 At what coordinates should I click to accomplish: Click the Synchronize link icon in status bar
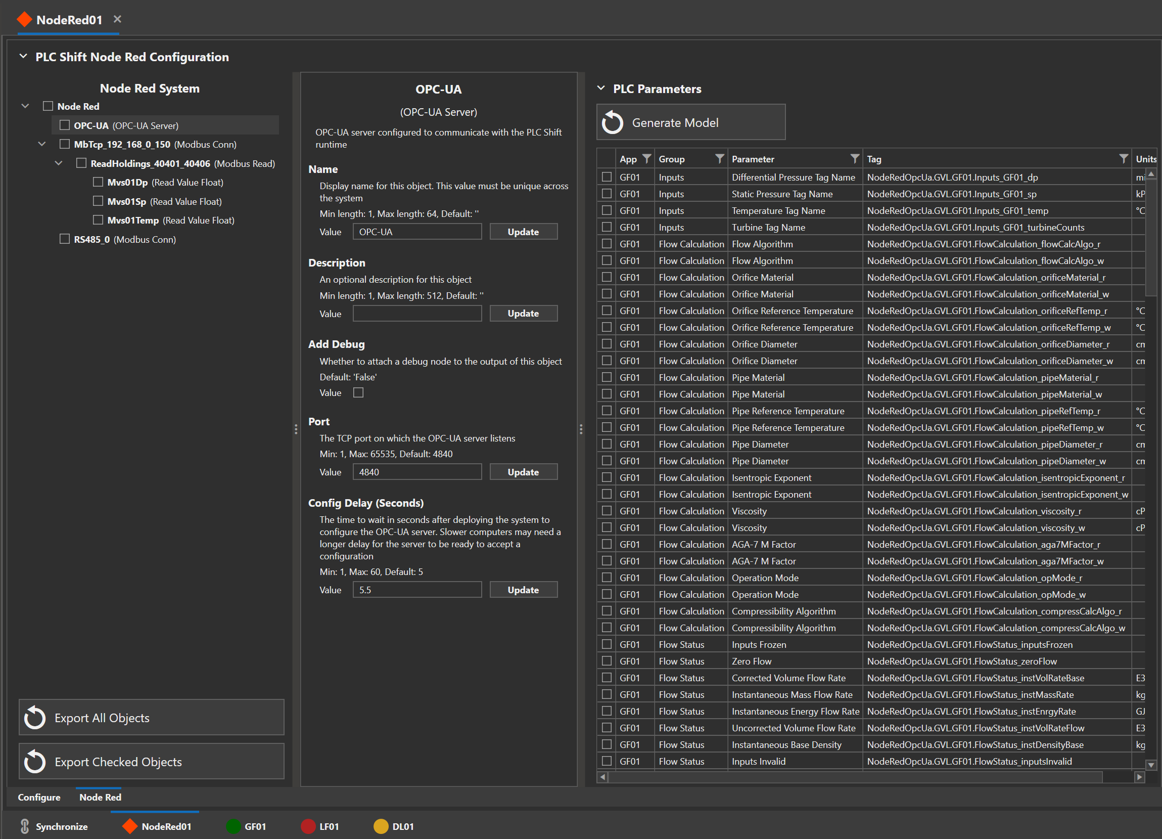pyautogui.click(x=25, y=826)
